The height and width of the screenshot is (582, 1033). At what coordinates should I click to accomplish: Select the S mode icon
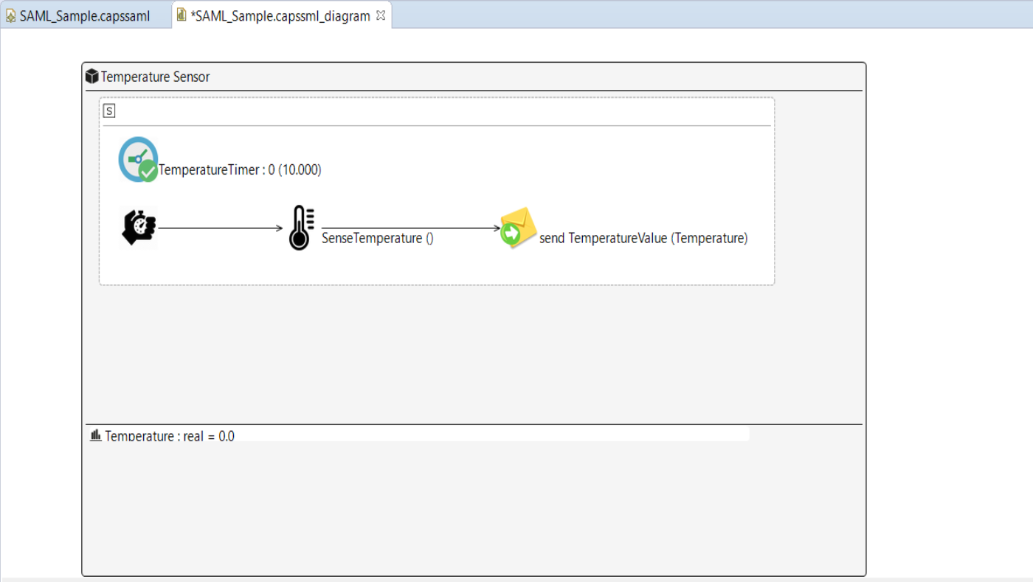click(x=109, y=111)
